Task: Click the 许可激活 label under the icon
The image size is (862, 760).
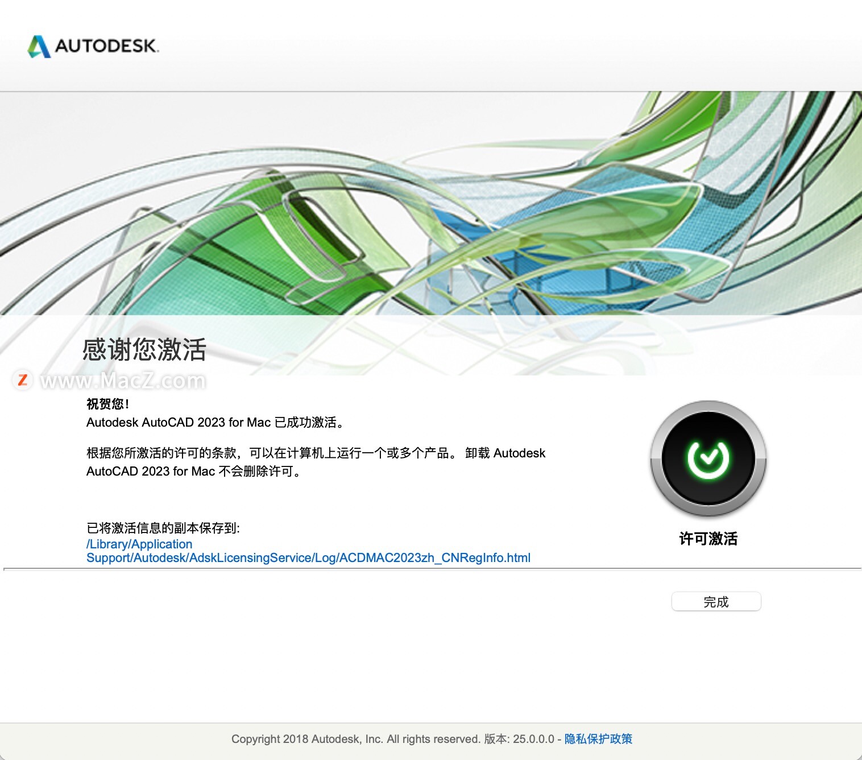Action: point(708,538)
